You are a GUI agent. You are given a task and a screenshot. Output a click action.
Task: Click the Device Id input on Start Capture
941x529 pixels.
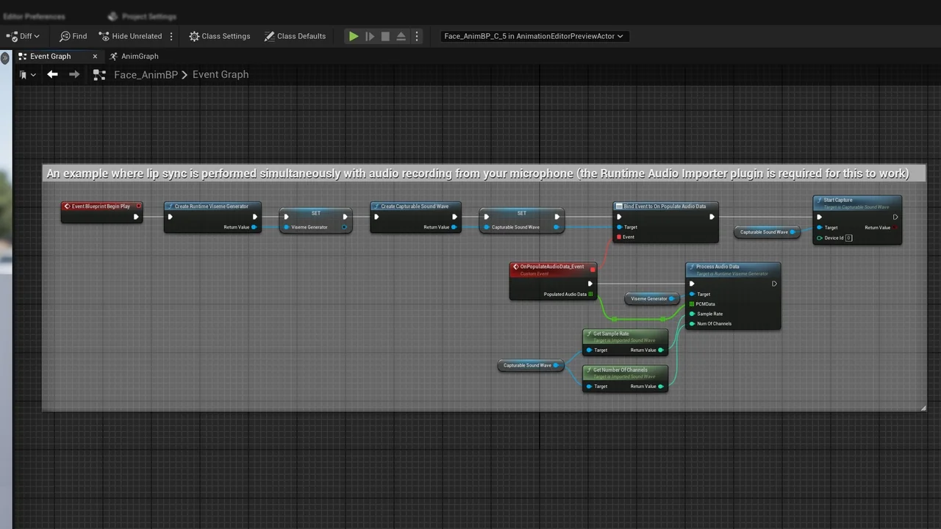[848, 238]
